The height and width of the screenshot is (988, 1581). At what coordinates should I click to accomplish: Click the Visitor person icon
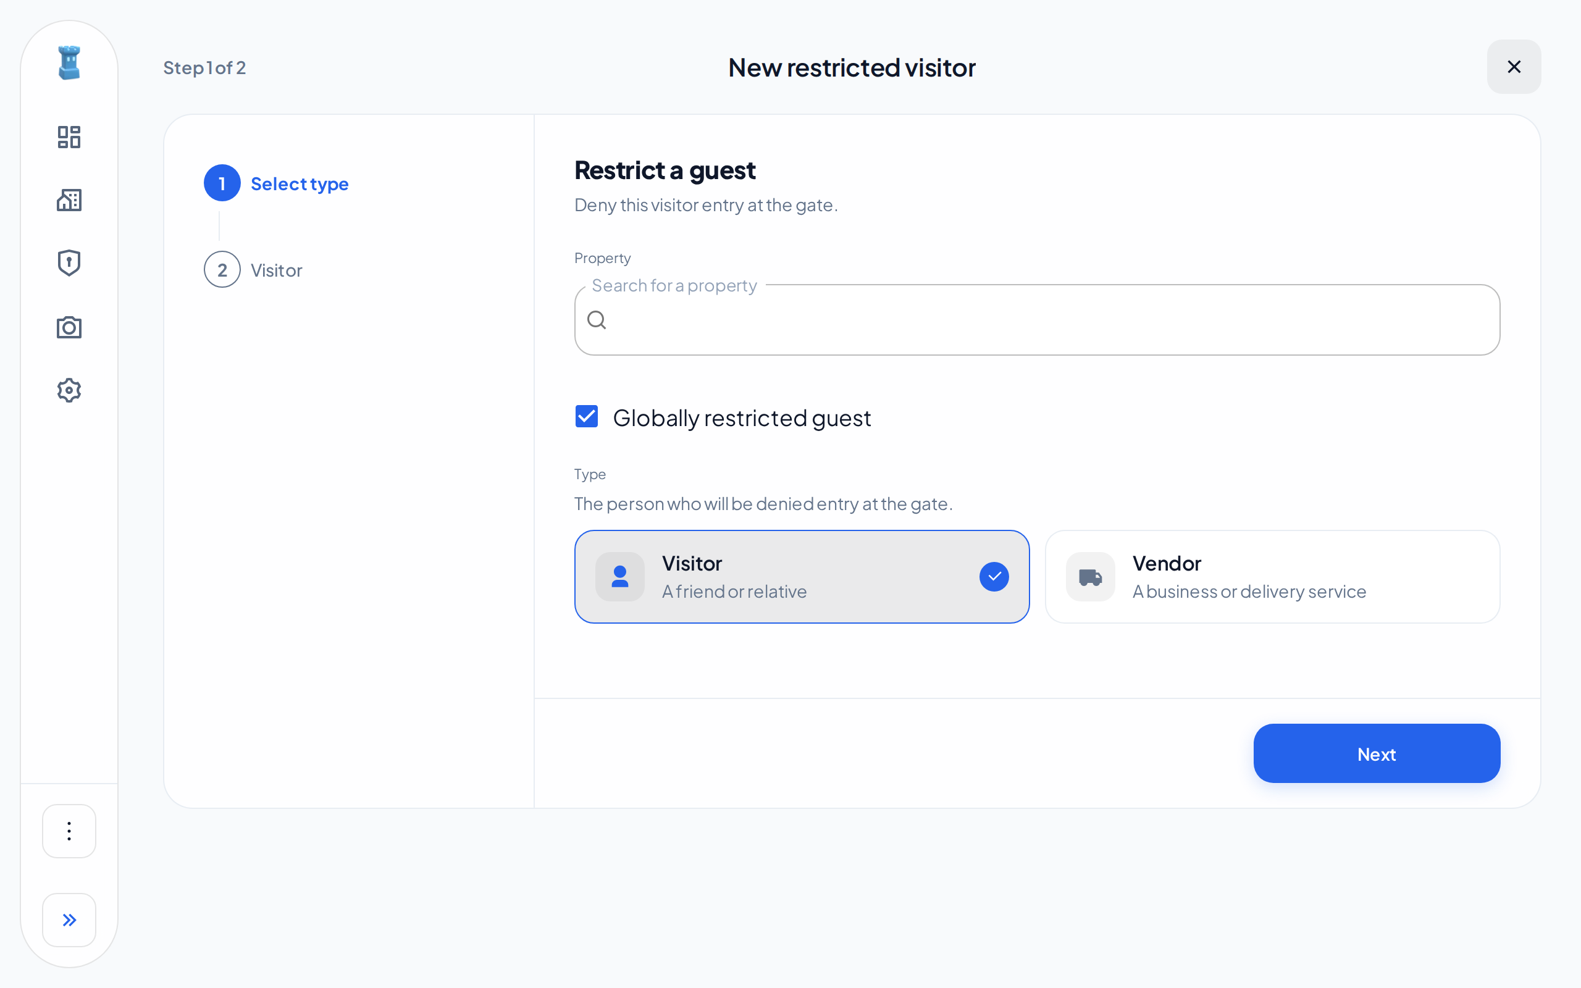[620, 577]
